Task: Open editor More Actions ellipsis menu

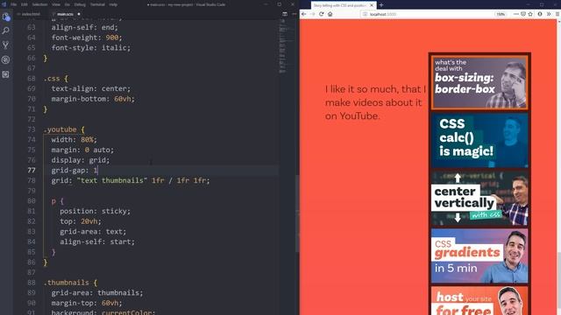Action: tap(295, 14)
